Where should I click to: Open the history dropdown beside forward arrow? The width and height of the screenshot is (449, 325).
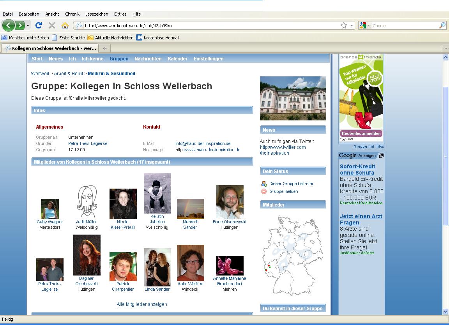28,26
